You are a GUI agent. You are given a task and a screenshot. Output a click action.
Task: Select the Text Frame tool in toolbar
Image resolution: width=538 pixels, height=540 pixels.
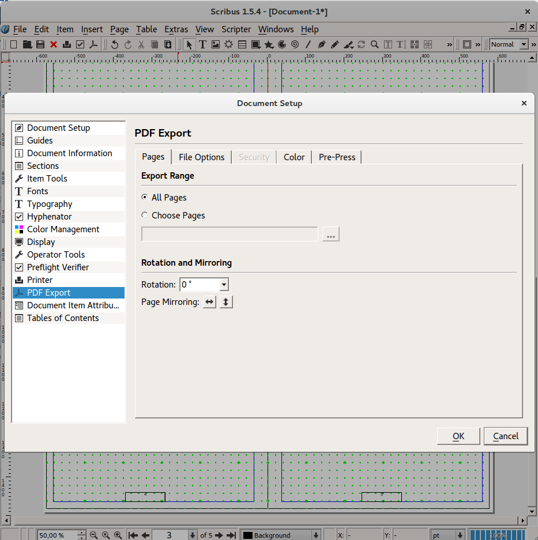pyautogui.click(x=202, y=44)
